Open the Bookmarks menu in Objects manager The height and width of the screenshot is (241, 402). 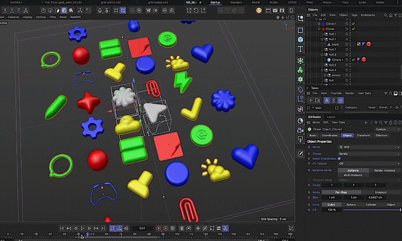(368, 15)
